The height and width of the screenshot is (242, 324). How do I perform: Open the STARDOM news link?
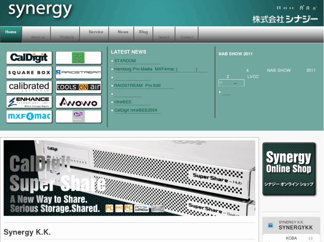click(125, 61)
